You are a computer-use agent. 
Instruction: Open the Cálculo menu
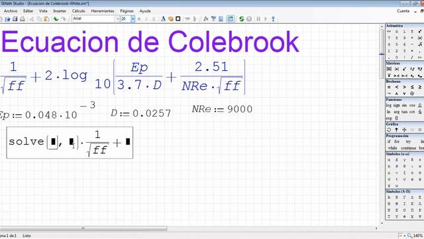78,11
